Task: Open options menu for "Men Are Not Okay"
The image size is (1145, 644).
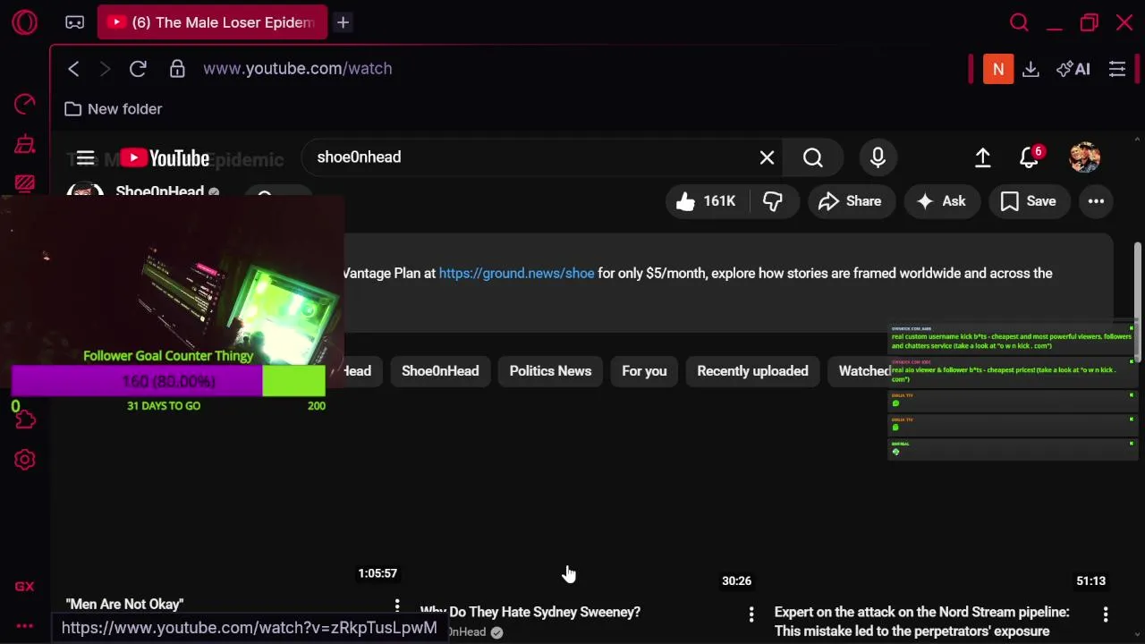Action: click(397, 606)
